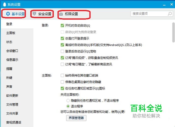The width and height of the screenshot is (175, 127).
Task: Open 会话窗口 settings in sidebar
Action: [x=12, y=51]
